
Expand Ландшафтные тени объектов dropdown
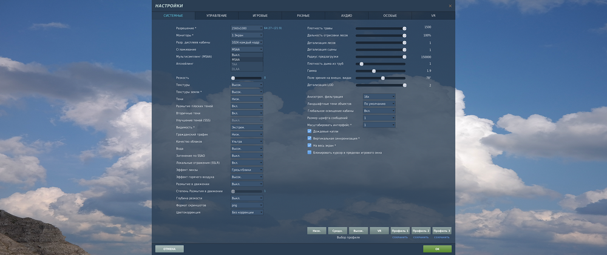pos(379,104)
